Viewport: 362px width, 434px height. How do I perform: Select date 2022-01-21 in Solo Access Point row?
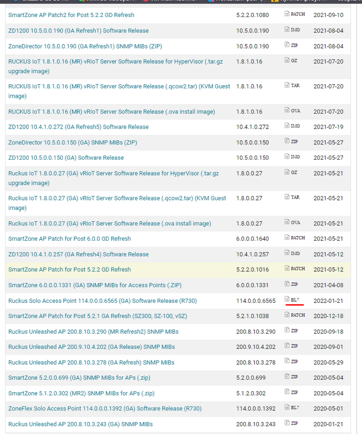pos(328,301)
